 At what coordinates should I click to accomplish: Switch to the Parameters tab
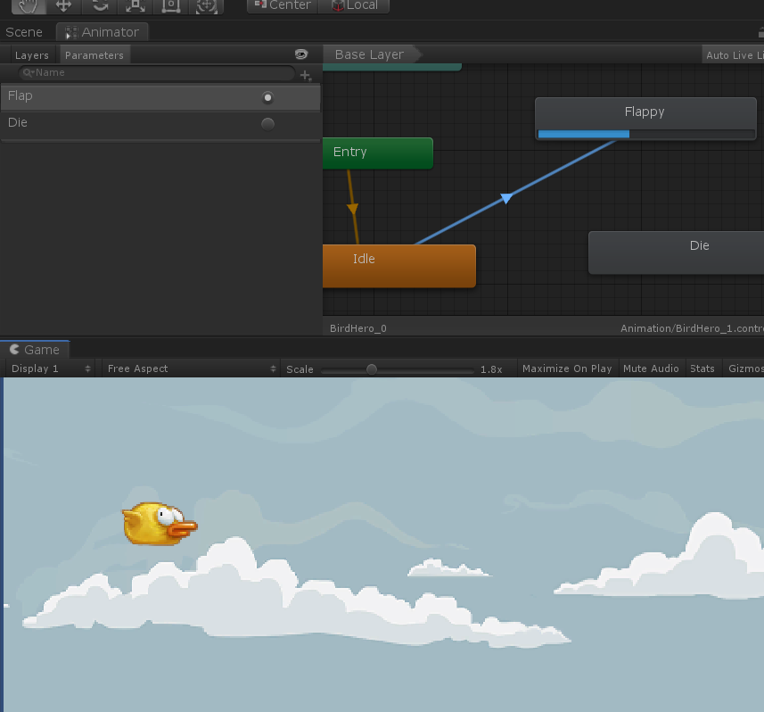point(94,54)
